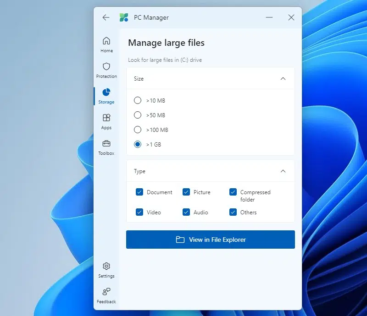This screenshot has height=316, width=367.
Task: Go back using the back arrow
Action: pyautogui.click(x=106, y=17)
